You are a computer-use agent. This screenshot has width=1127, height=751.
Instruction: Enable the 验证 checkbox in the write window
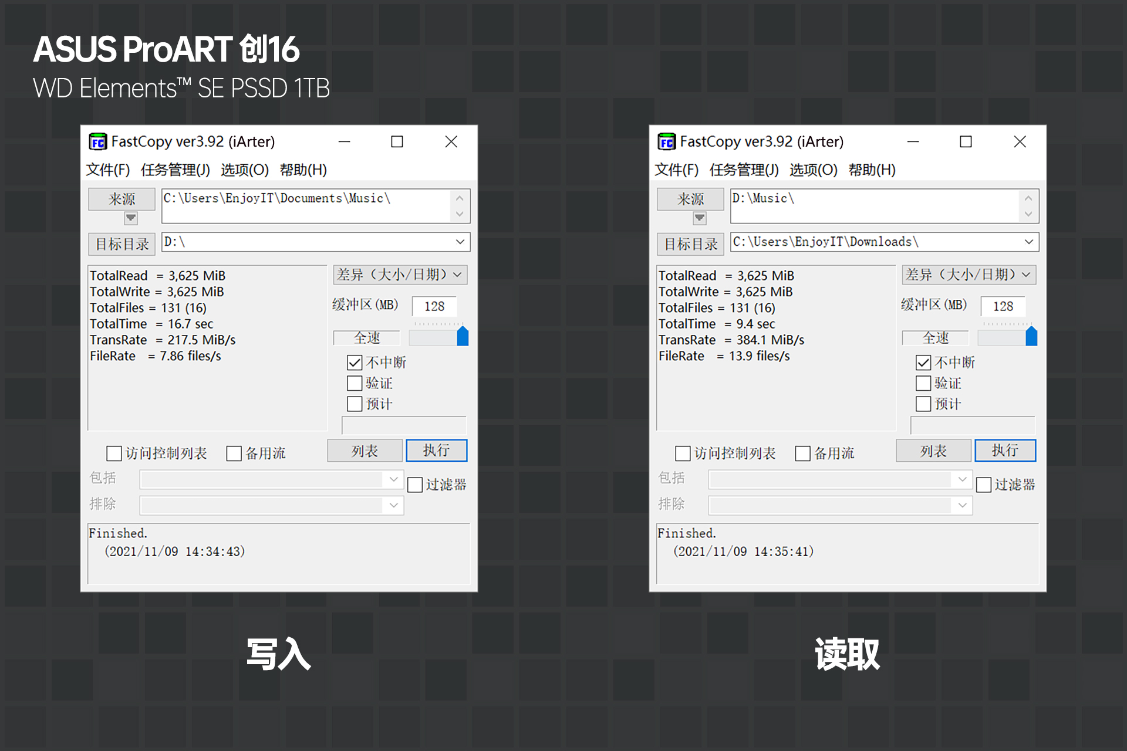[x=355, y=383]
